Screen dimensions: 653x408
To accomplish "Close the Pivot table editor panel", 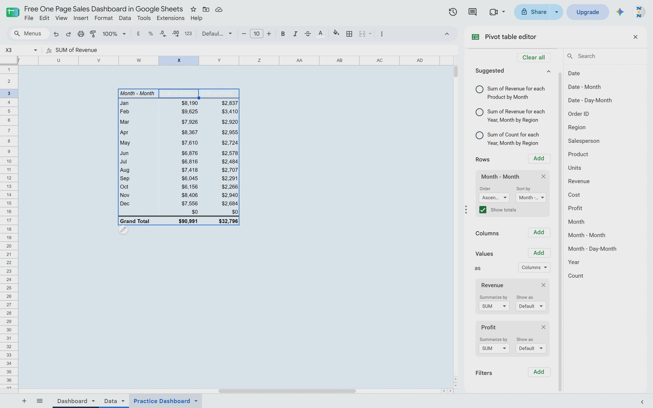I will [x=635, y=37].
